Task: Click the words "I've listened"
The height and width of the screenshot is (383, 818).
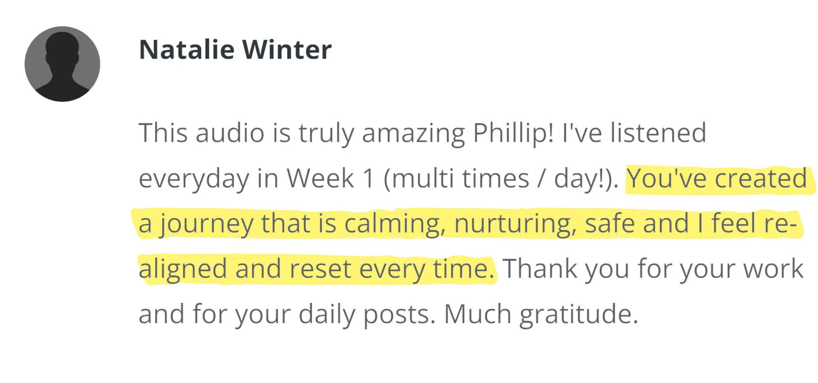Action: (634, 133)
